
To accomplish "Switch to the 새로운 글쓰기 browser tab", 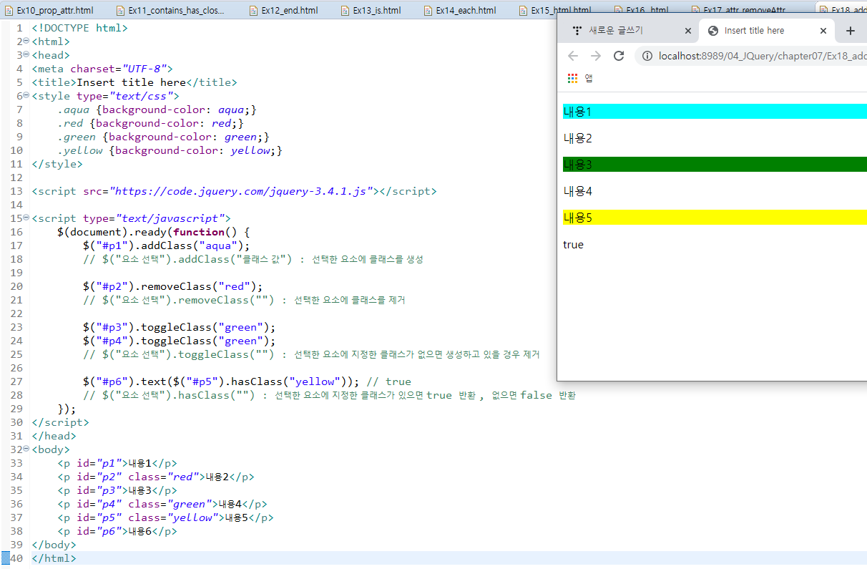I will pyautogui.click(x=630, y=31).
